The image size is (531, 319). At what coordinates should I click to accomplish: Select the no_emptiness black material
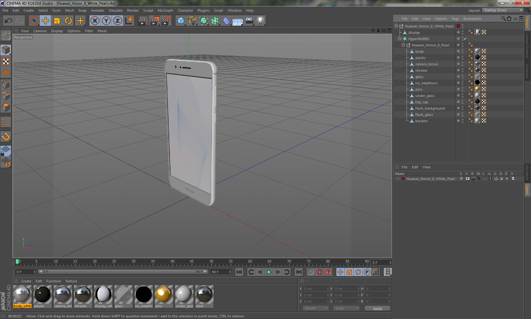tap(144, 297)
